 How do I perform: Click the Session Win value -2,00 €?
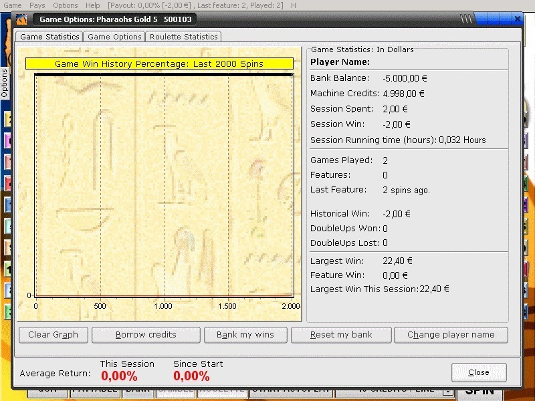point(397,124)
